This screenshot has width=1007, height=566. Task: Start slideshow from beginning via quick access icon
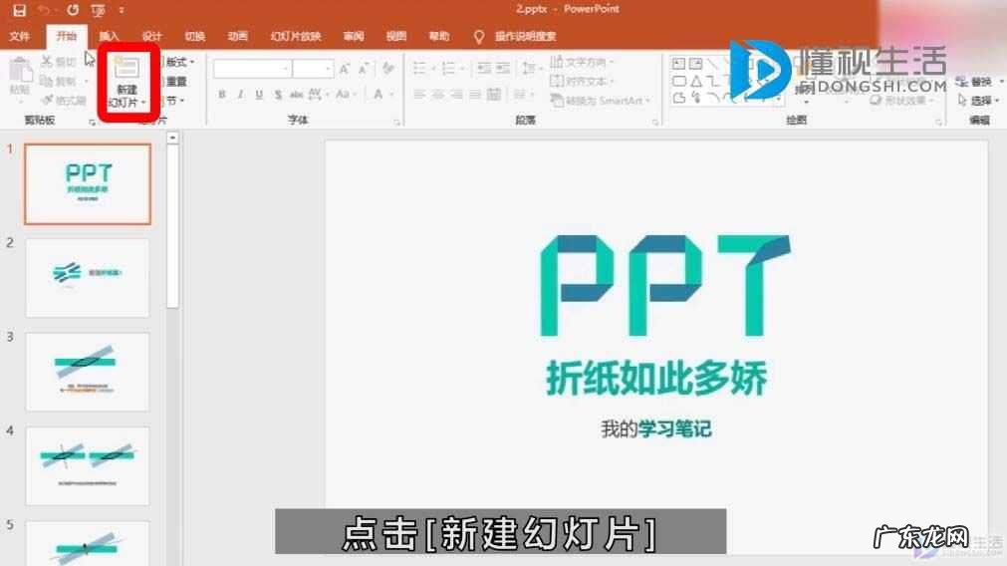98,10
